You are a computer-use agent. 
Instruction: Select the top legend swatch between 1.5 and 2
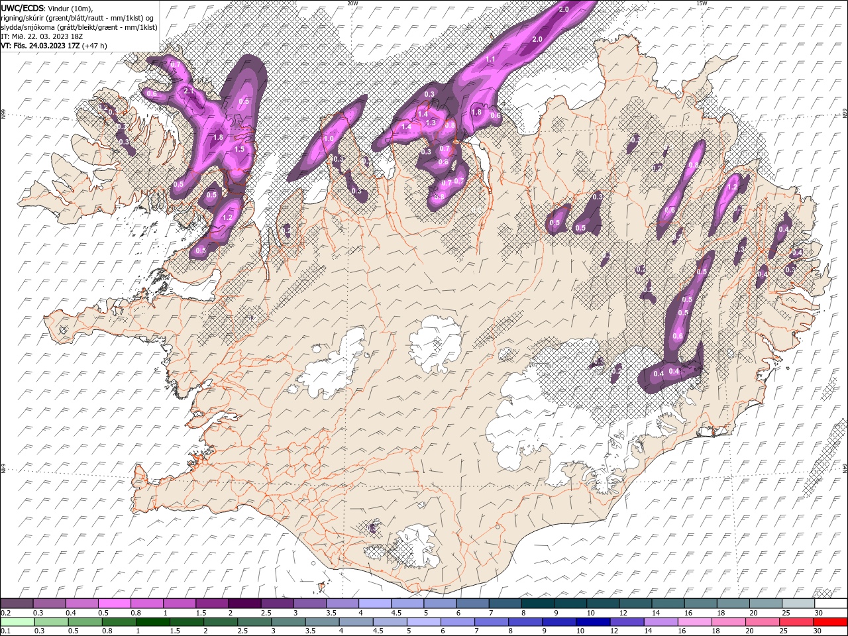coord(212,604)
